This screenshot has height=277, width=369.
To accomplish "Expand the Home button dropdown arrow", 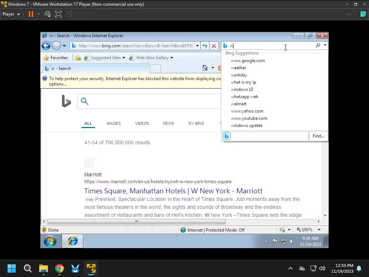I will pyautogui.click(x=213, y=68).
